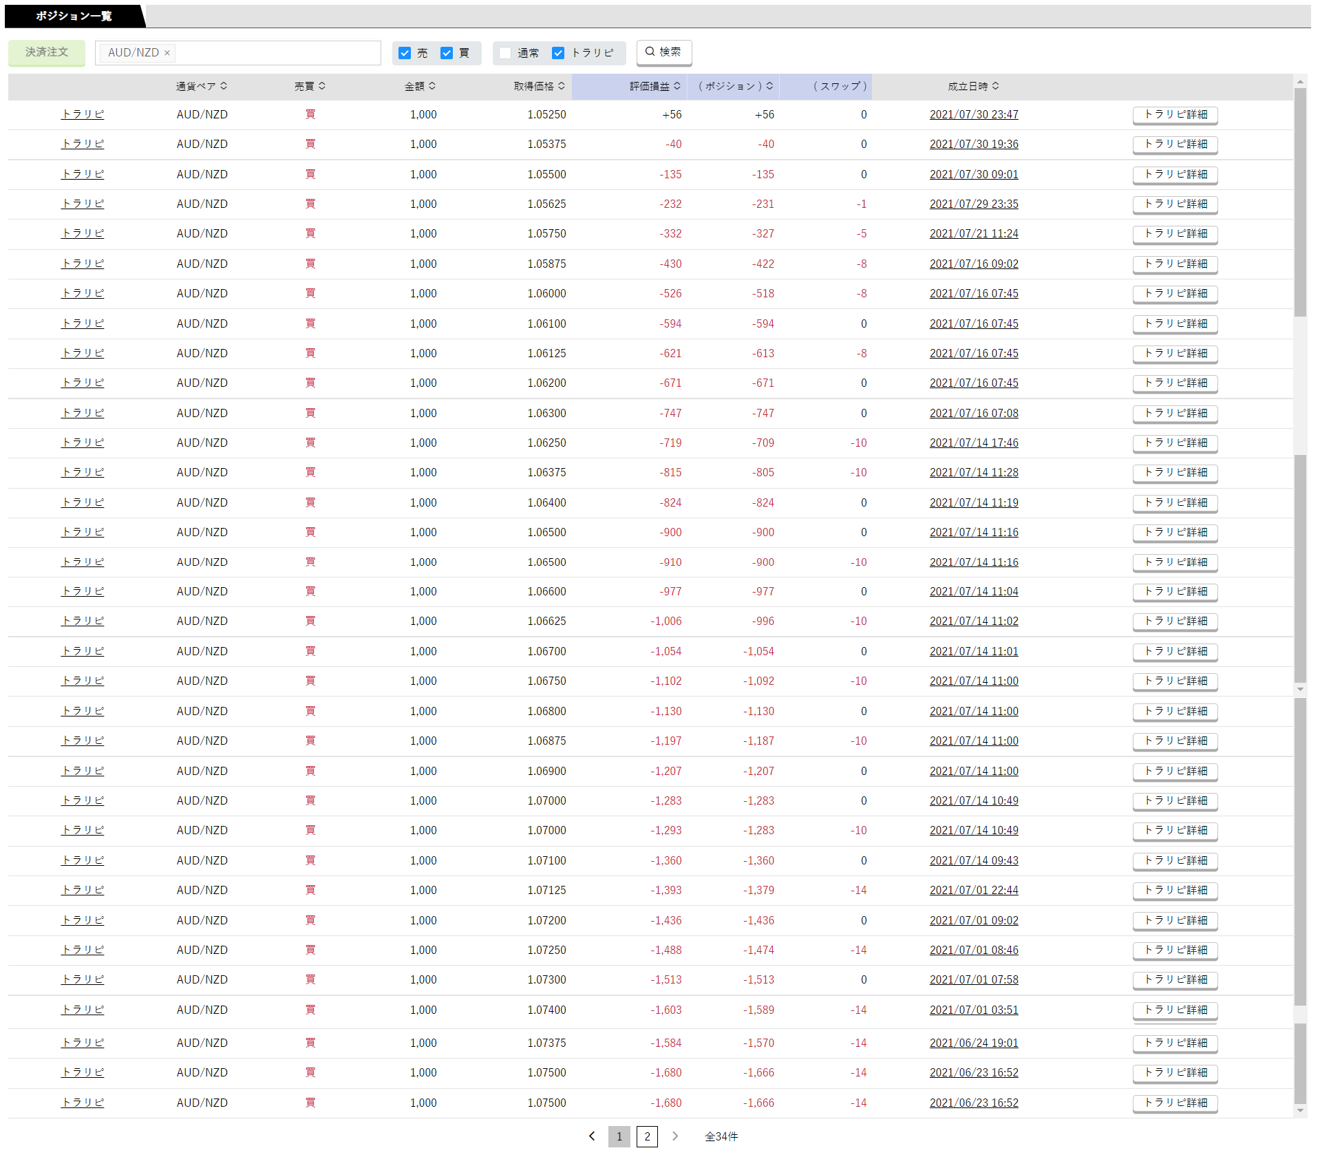Image resolution: width=1320 pixels, height=1157 pixels.
Task: Click the 買 icon in the 1.06100 row
Action: tap(310, 323)
